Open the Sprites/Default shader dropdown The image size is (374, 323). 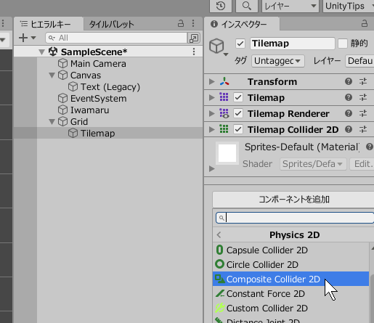[x=313, y=164]
